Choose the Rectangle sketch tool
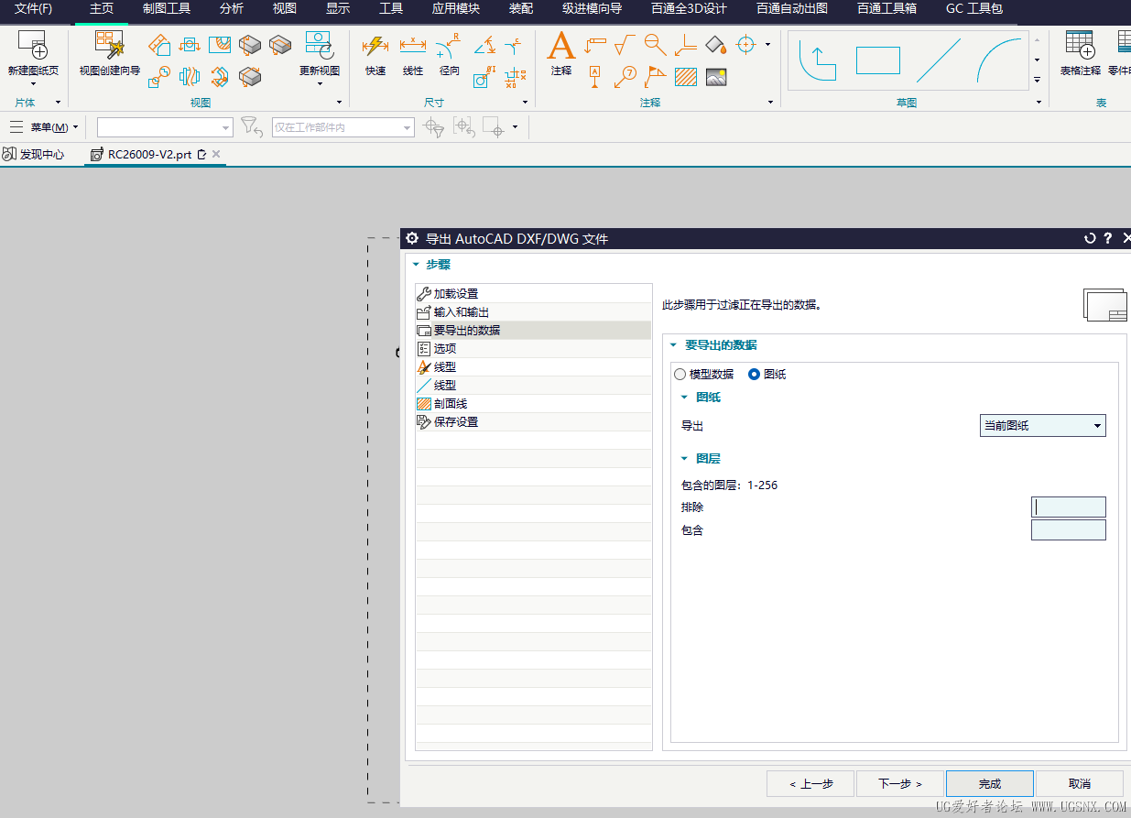Image resolution: width=1131 pixels, height=818 pixels. click(x=878, y=61)
